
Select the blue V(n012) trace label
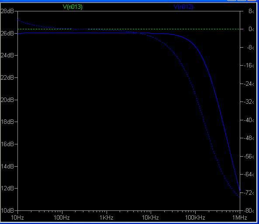click(x=183, y=7)
